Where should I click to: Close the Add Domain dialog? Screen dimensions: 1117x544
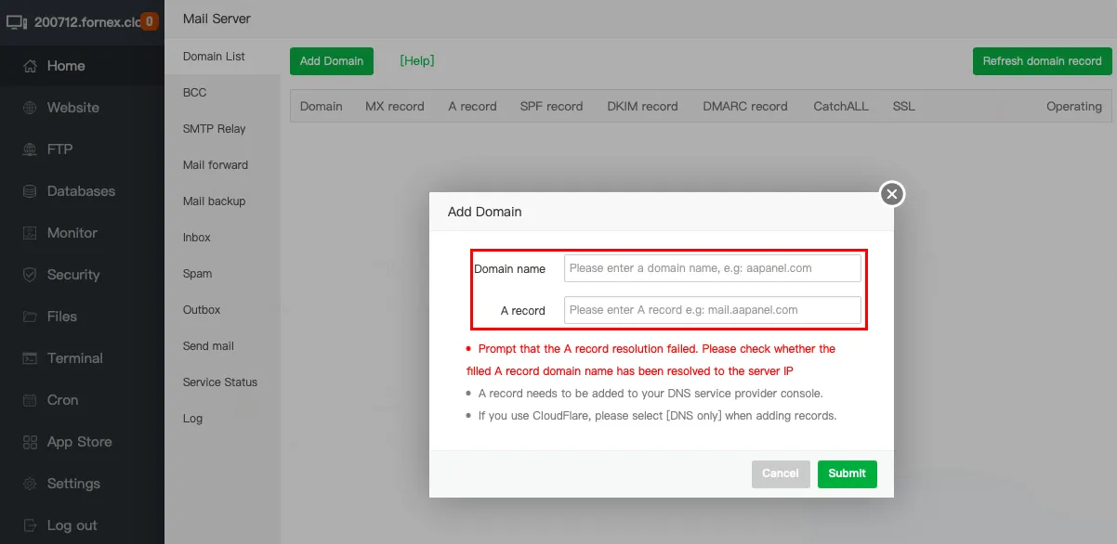[891, 194]
